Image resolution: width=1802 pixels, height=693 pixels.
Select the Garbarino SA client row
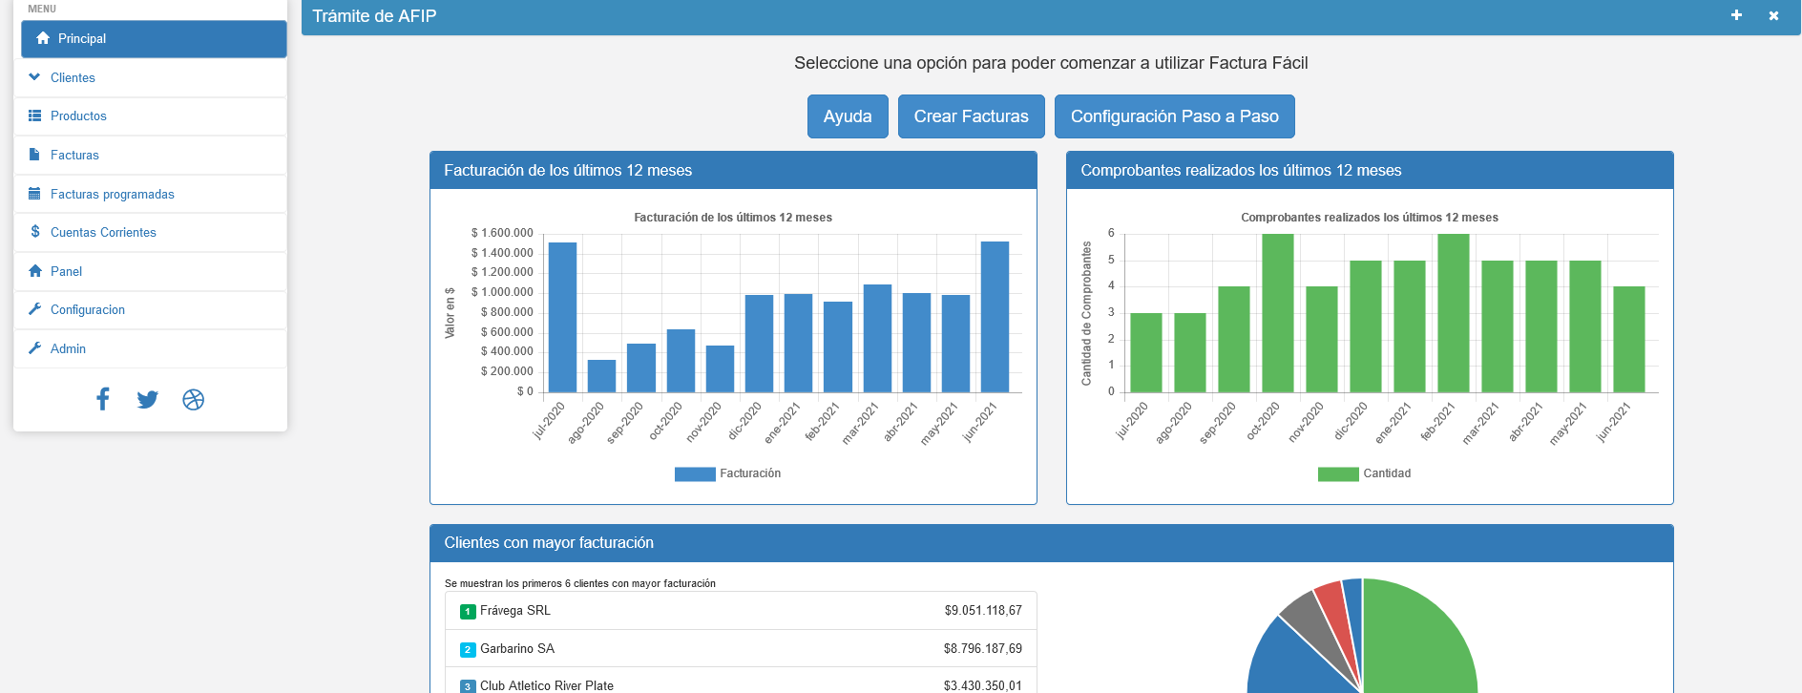tap(741, 649)
